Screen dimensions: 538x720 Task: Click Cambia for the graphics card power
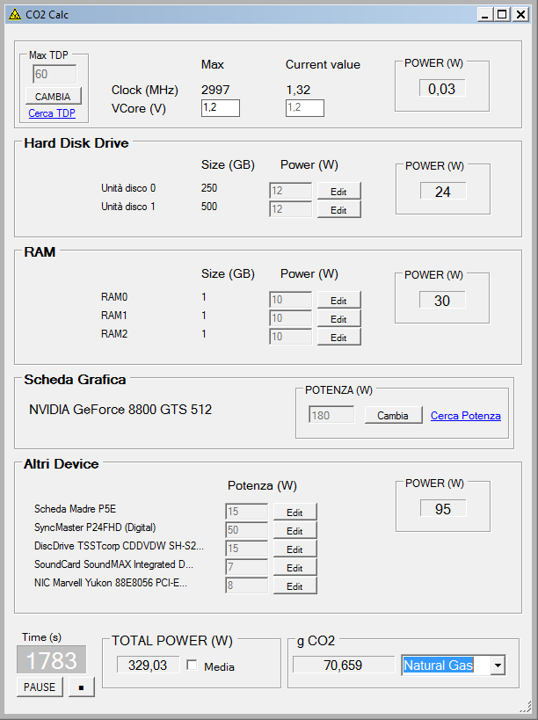(393, 415)
